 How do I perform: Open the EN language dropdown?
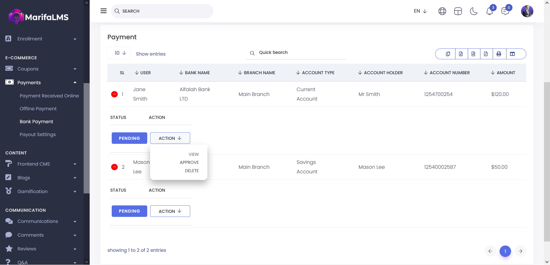(x=420, y=11)
